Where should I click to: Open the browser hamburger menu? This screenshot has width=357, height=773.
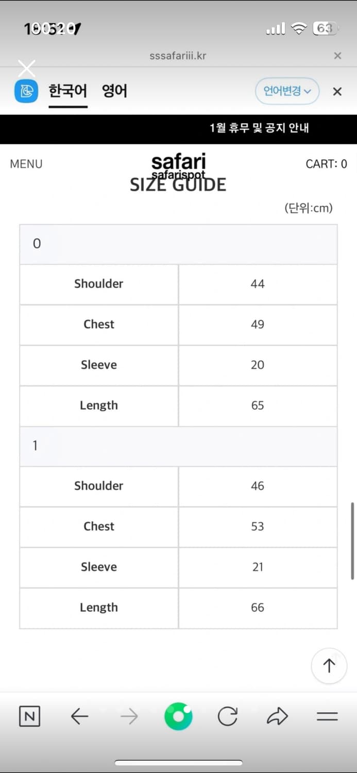pyautogui.click(x=327, y=716)
